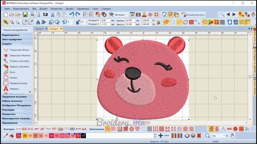This screenshot has height=144, width=257.
Task: Click the Позиция X input field
Action: (105, 20)
